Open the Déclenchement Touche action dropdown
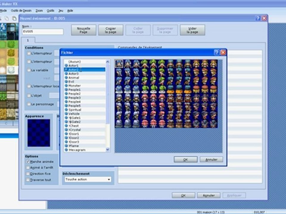Image resolution: width=286 pixels, height=214 pixels. [x=88, y=180]
